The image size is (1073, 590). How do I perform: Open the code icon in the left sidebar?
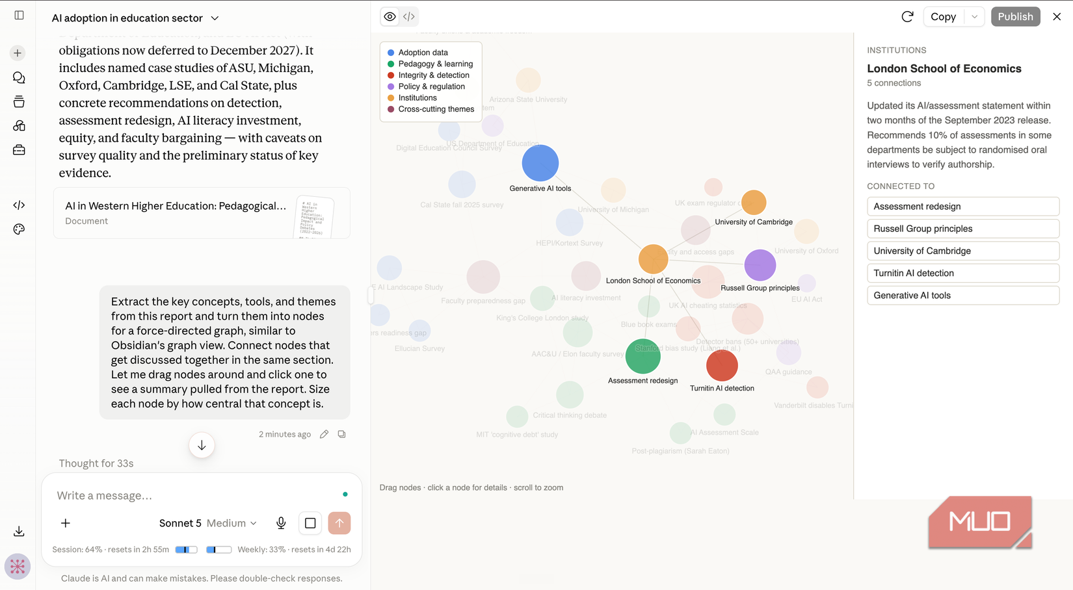pos(19,205)
